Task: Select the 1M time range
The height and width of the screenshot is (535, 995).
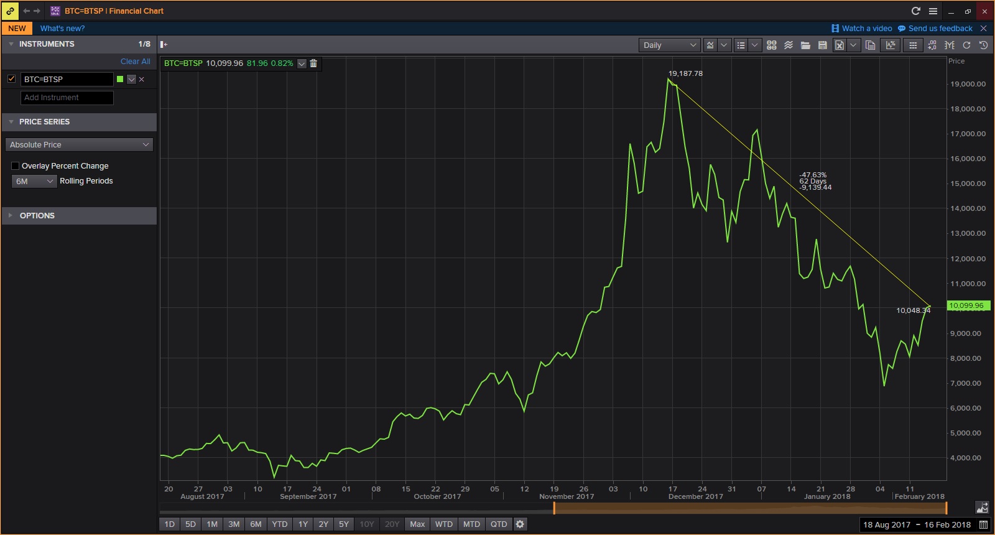Action: click(212, 524)
